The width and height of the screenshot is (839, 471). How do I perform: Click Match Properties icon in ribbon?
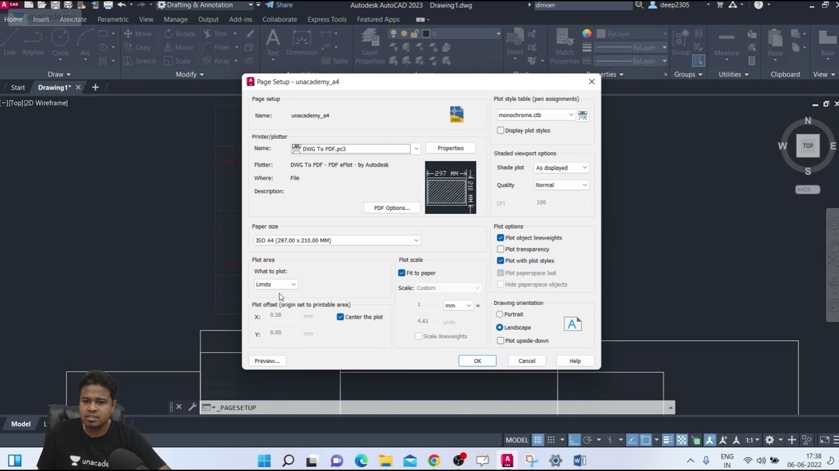[x=564, y=47]
